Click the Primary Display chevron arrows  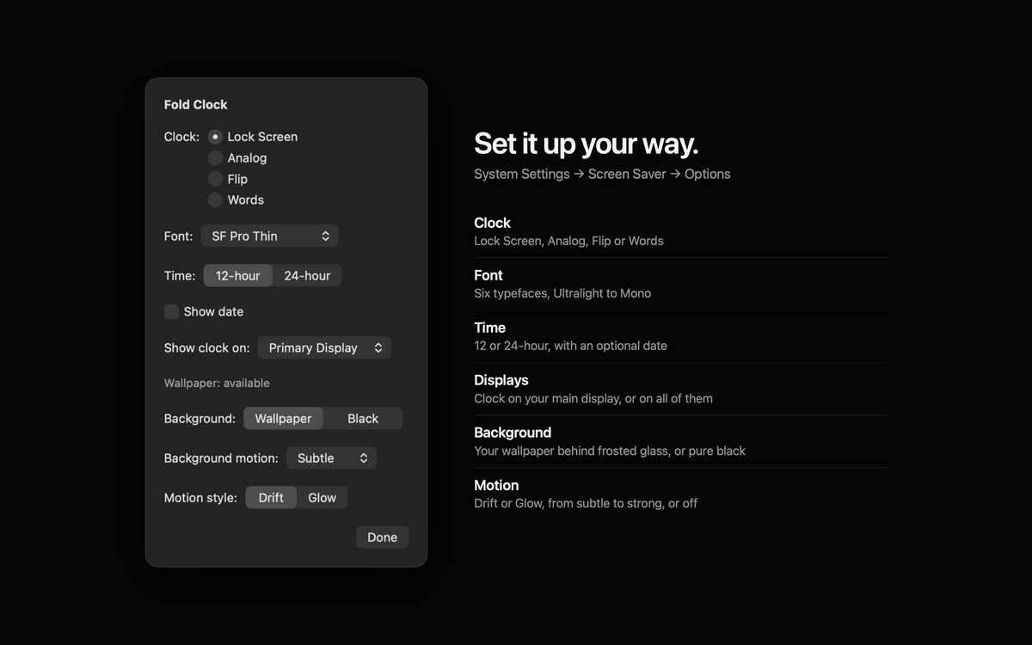(378, 347)
